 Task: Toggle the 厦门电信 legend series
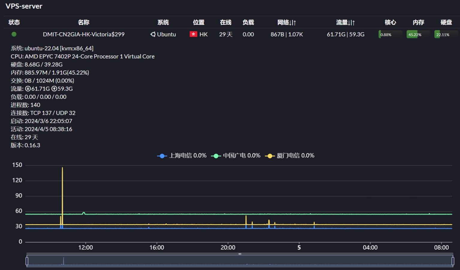point(290,155)
